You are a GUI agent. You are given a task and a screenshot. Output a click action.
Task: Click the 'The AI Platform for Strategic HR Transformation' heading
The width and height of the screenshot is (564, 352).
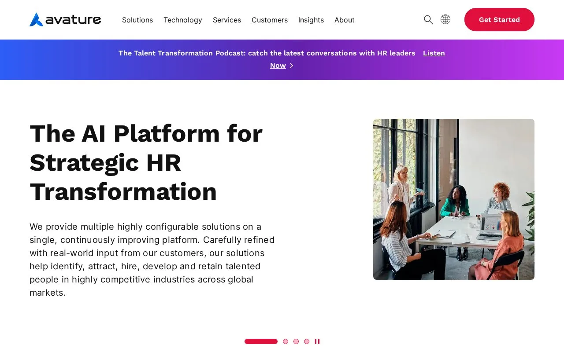pyautogui.click(x=146, y=162)
